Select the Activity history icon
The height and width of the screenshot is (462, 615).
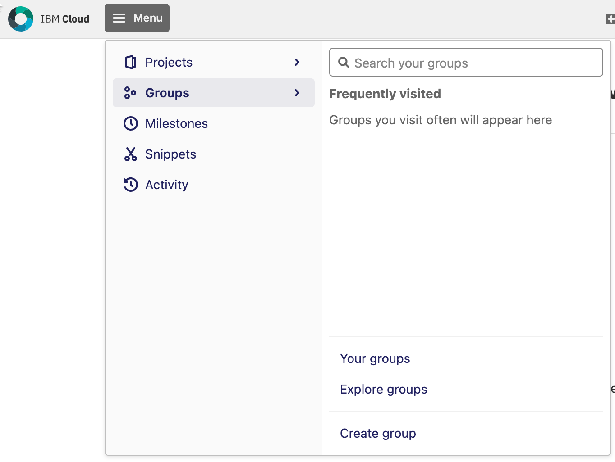pyautogui.click(x=131, y=185)
